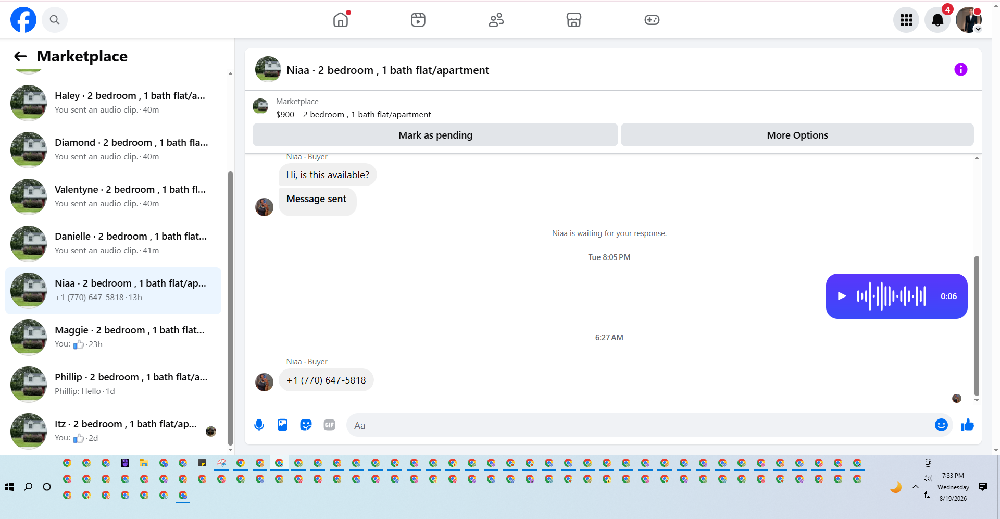This screenshot has width=1000, height=519.
Task: Click the conversation list scrollbar
Action: tap(230, 307)
